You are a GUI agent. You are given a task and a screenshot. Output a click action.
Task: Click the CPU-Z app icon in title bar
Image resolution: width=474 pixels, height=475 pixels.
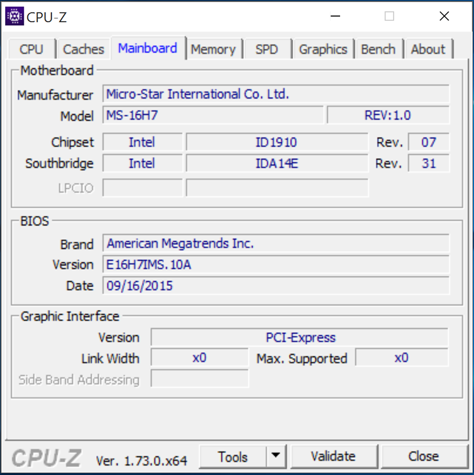14,16
